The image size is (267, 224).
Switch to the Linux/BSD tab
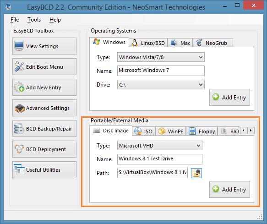pos(148,43)
